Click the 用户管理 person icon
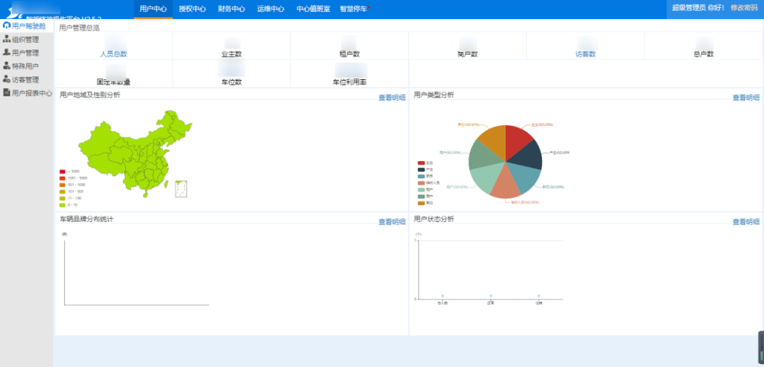This screenshot has height=367, width=764. [x=7, y=52]
